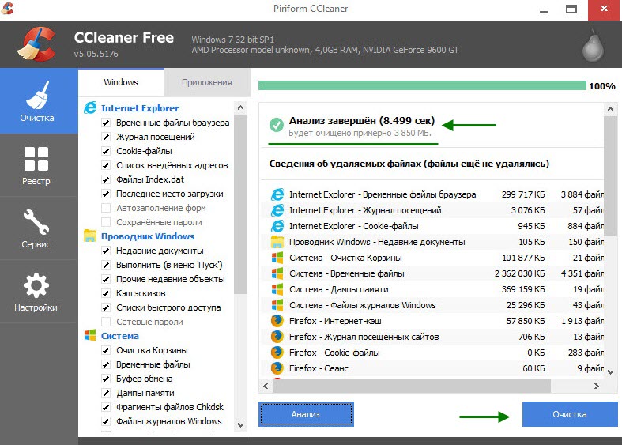Image resolution: width=622 pixels, height=445 pixels.
Task: Uncheck Временные файлы браузера checkbox
Action: [106, 123]
